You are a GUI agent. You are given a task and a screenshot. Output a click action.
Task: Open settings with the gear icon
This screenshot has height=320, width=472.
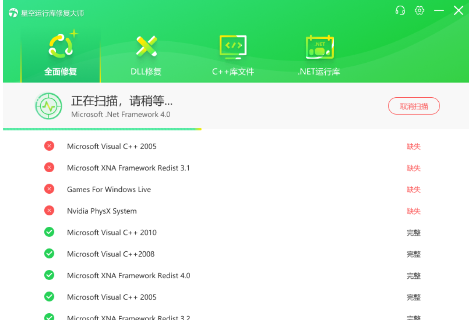pos(419,11)
